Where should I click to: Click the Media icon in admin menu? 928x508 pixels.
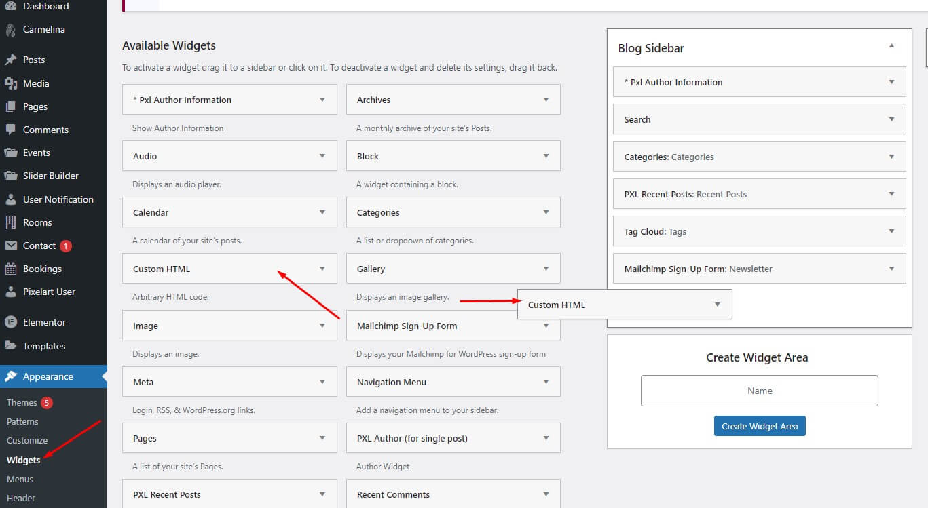pos(11,83)
